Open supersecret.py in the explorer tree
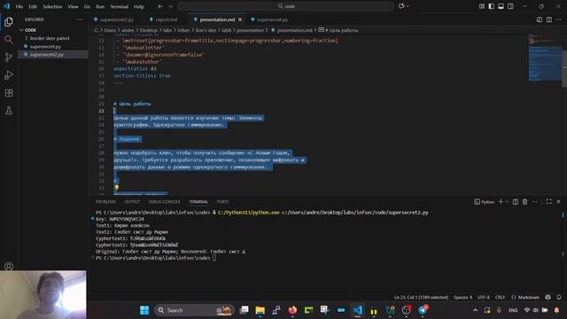567x319 pixels. click(x=45, y=46)
